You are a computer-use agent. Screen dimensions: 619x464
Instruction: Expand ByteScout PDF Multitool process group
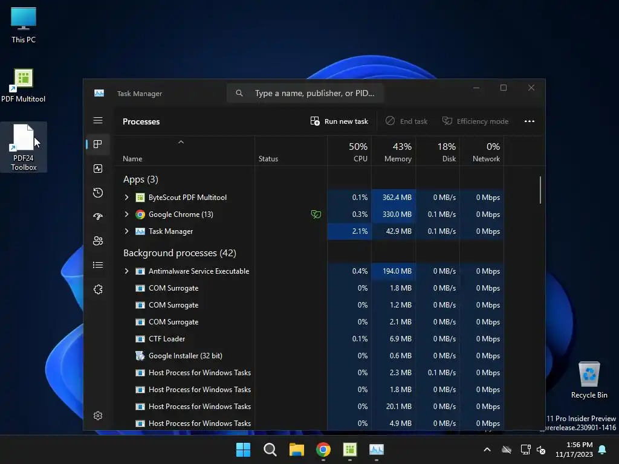point(126,198)
